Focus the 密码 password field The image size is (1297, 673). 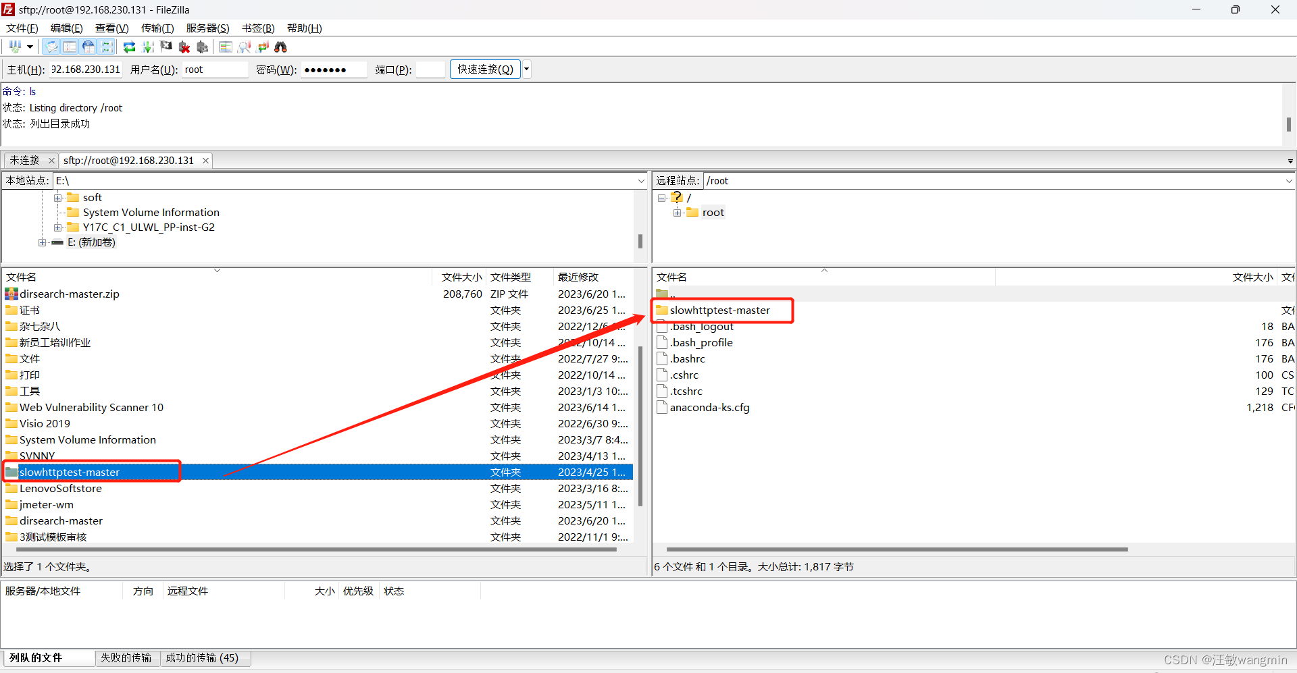pyautogui.click(x=334, y=70)
